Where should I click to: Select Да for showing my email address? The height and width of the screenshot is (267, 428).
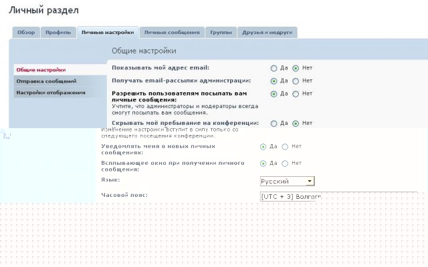274,68
